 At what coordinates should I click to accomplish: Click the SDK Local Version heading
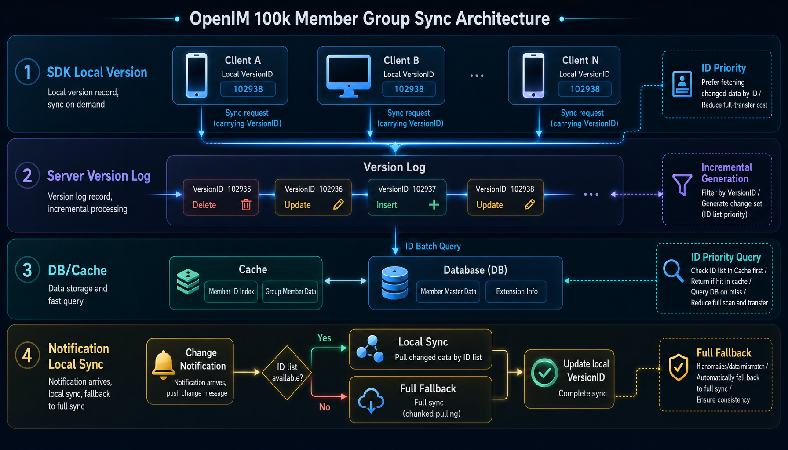click(97, 72)
